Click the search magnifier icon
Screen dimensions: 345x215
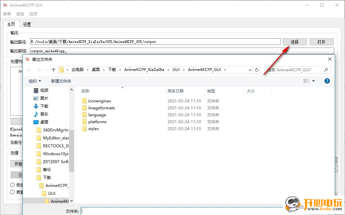(326, 70)
